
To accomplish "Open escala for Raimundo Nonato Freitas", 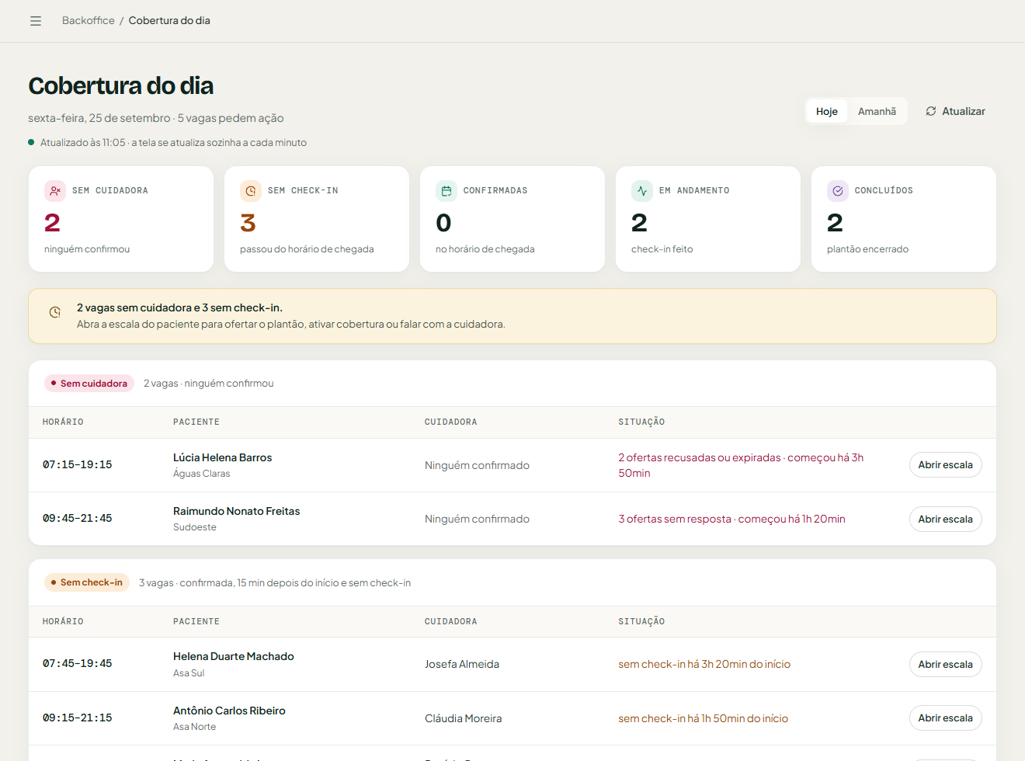I will (x=945, y=519).
